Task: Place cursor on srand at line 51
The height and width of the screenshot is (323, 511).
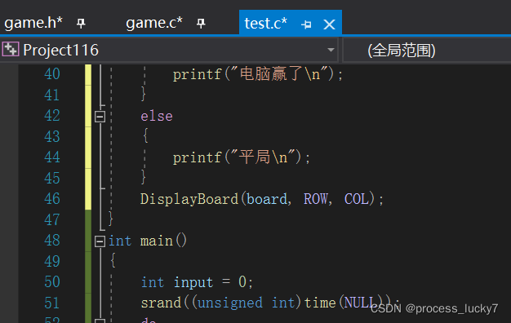Action: pyautogui.click(x=161, y=303)
